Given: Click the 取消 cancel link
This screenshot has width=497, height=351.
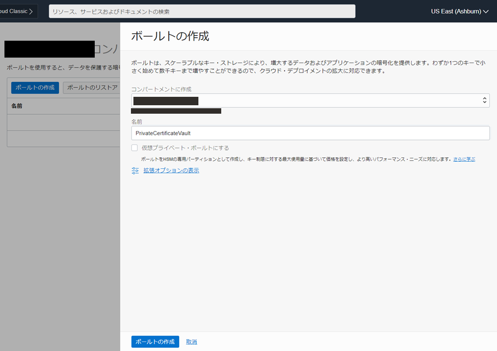Looking at the screenshot, I should coord(191,342).
